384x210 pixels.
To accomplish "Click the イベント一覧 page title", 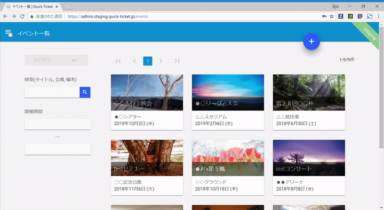I will pyautogui.click(x=34, y=33).
